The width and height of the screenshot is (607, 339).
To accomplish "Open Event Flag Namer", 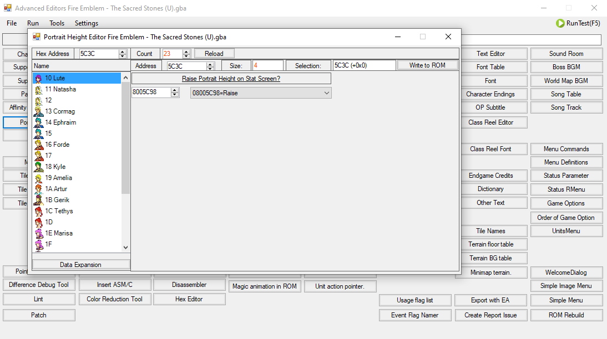I will [x=414, y=315].
